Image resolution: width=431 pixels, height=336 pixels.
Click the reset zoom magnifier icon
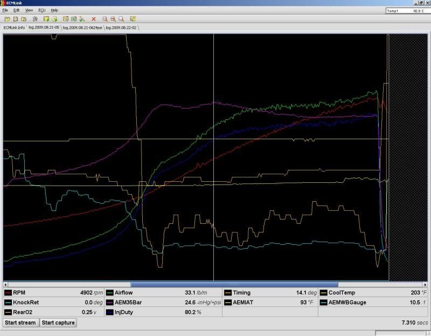click(x=121, y=19)
